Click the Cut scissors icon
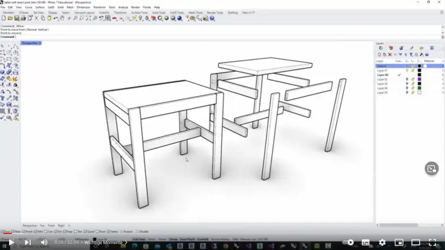Viewport: 445px width, 250px height. coord(36,18)
